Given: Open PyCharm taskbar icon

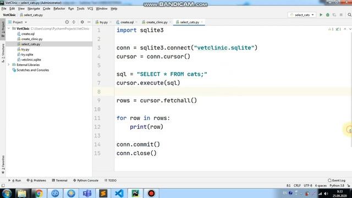Looking at the screenshot, I should pyautogui.click(x=135, y=193).
